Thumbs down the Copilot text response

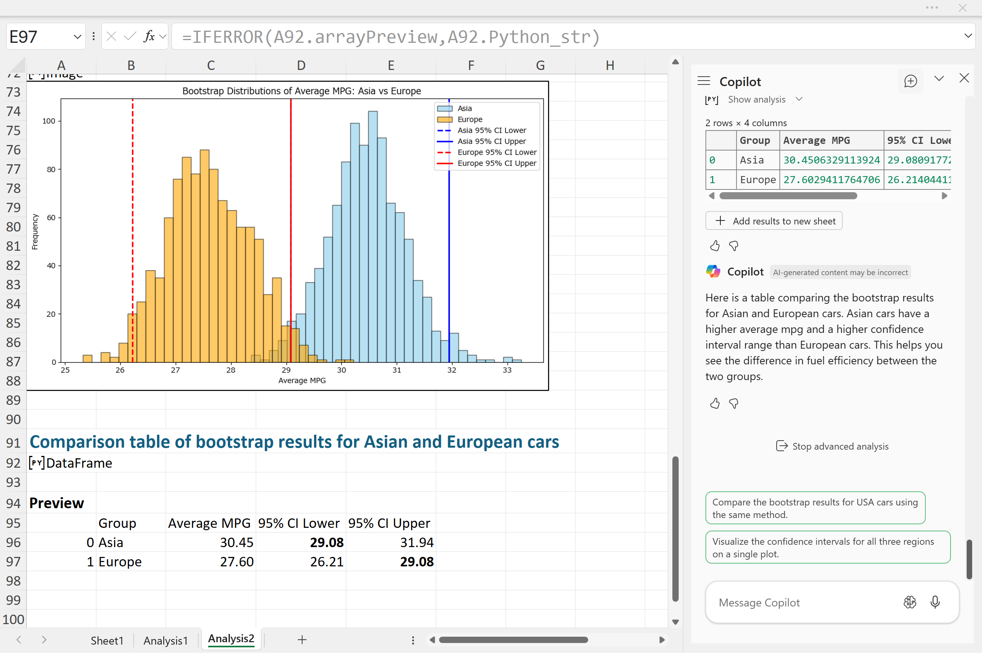click(x=734, y=403)
